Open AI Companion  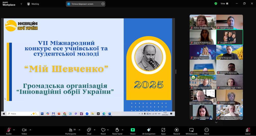pos(149,131)
